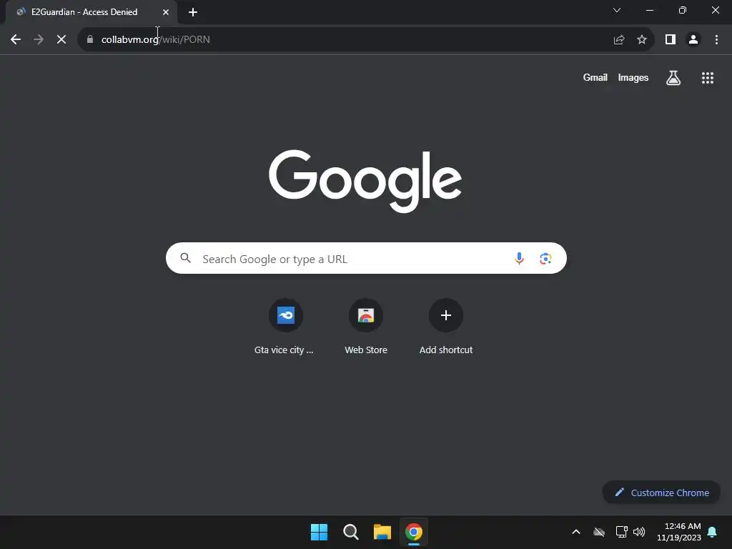Click the Google logo
Viewport: 732px width, 549px height.
click(365, 181)
